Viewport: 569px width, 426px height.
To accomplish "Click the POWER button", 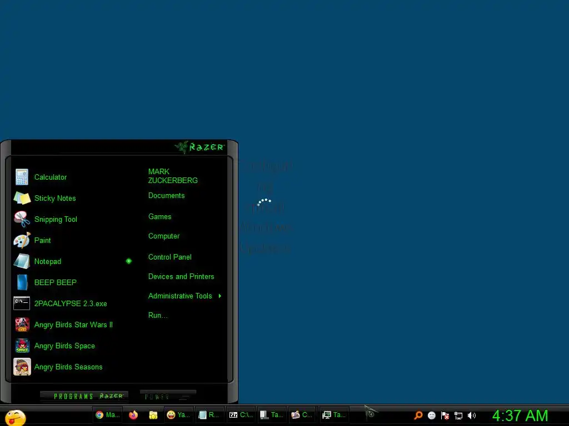I will 168,396.
